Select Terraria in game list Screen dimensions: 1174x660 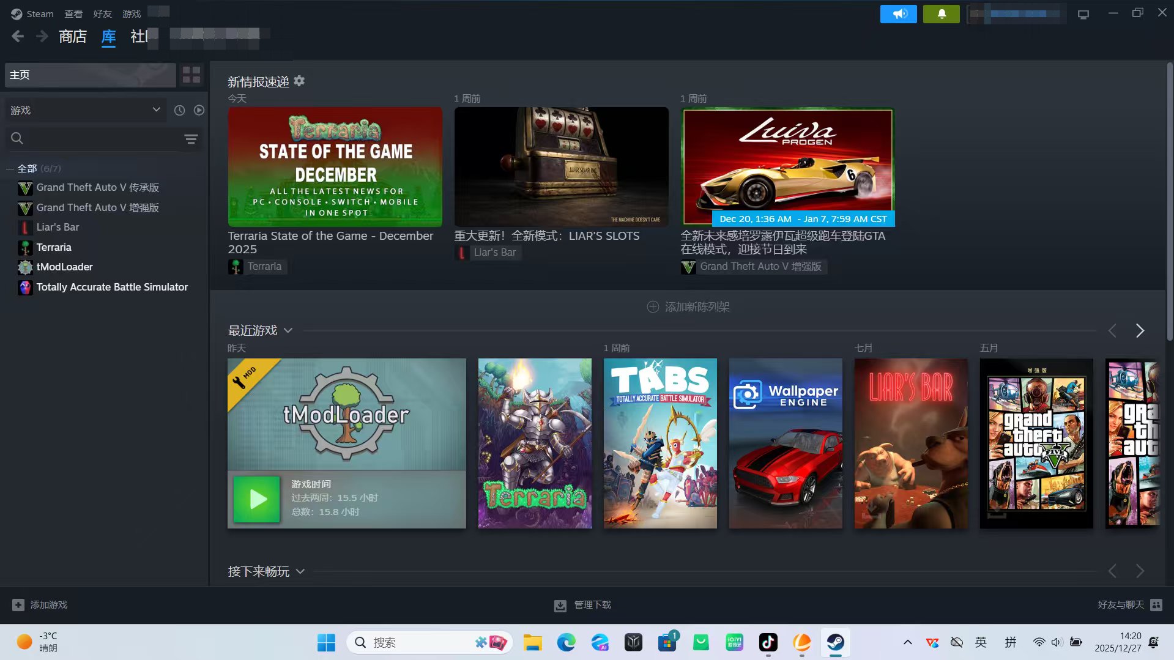tap(54, 248)
